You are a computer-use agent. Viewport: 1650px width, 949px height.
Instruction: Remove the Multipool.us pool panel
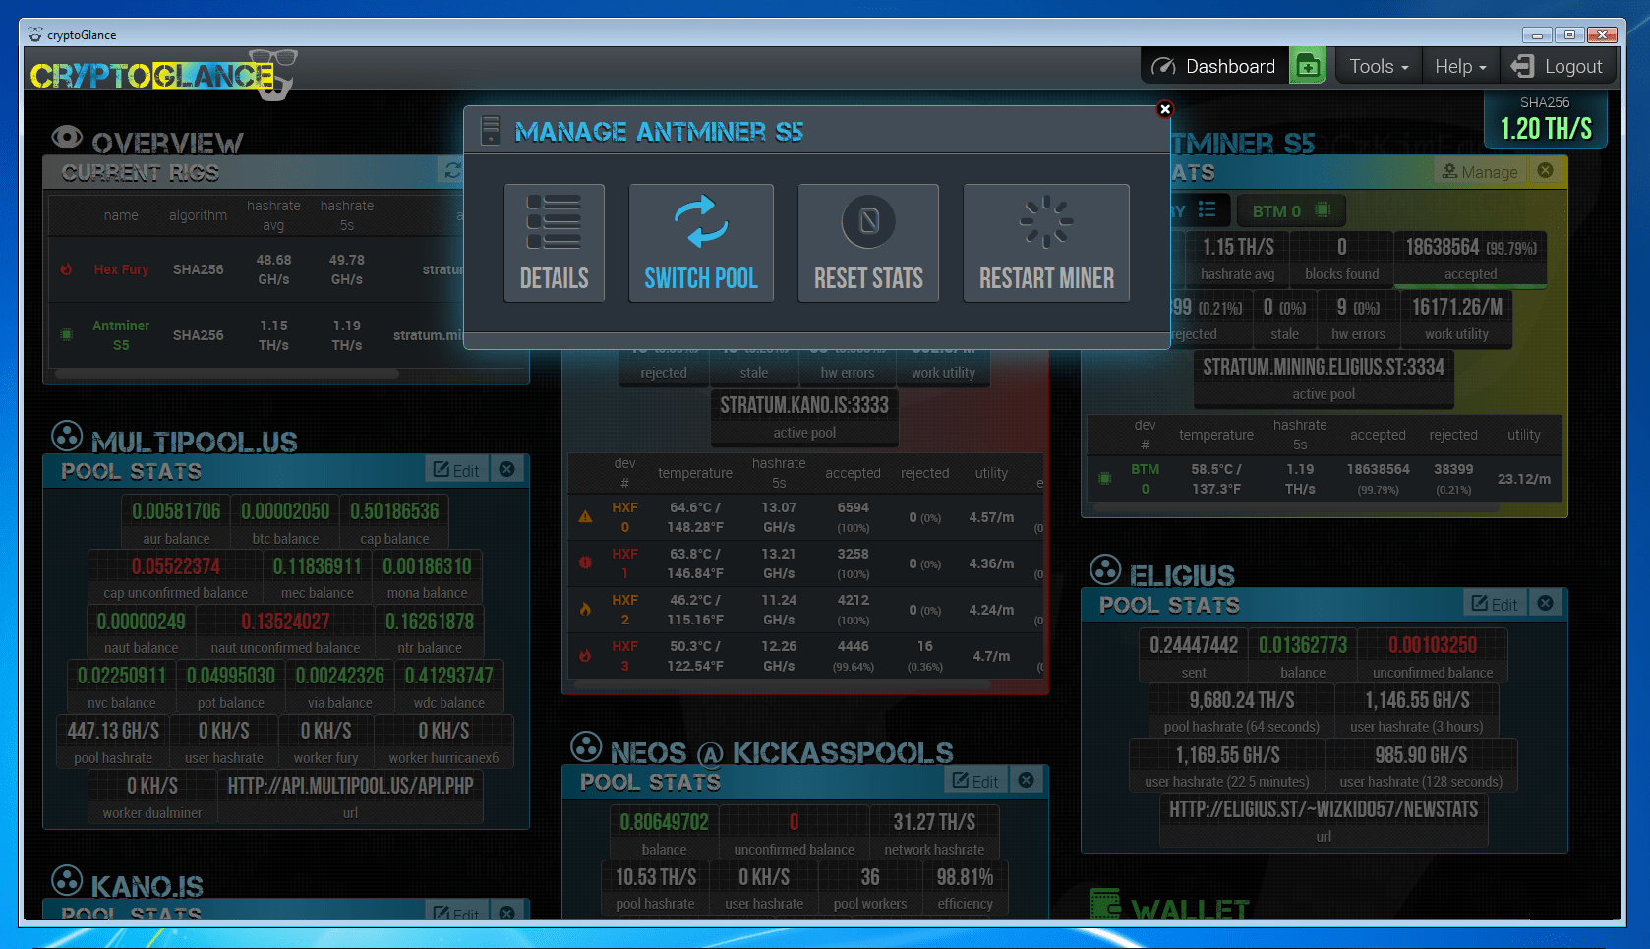pyautogui.click(x=507, y=469)
